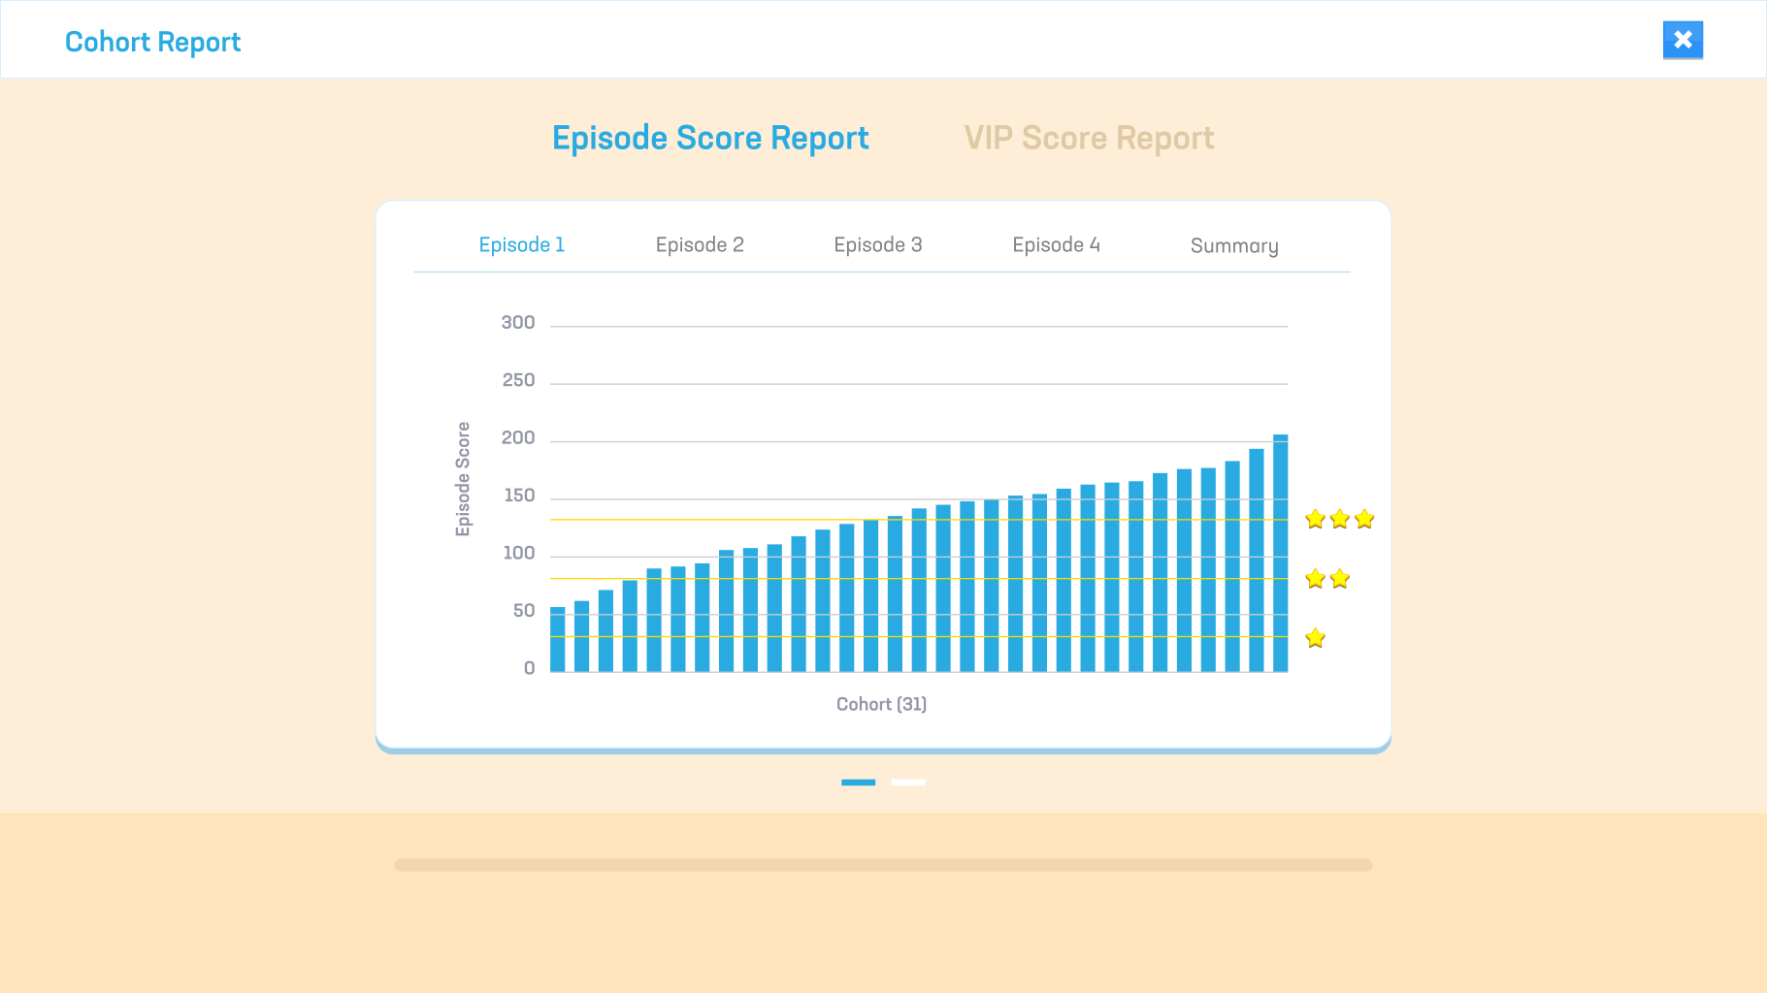The height and width of the screenshot is (993, 1767).
Task: Click the inactive white page indicator dot
Action: click(908, 782)
